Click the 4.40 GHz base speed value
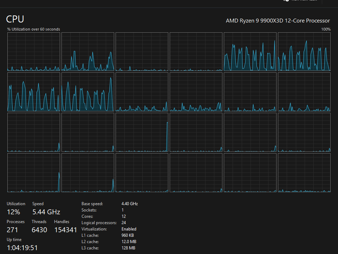 130,204
